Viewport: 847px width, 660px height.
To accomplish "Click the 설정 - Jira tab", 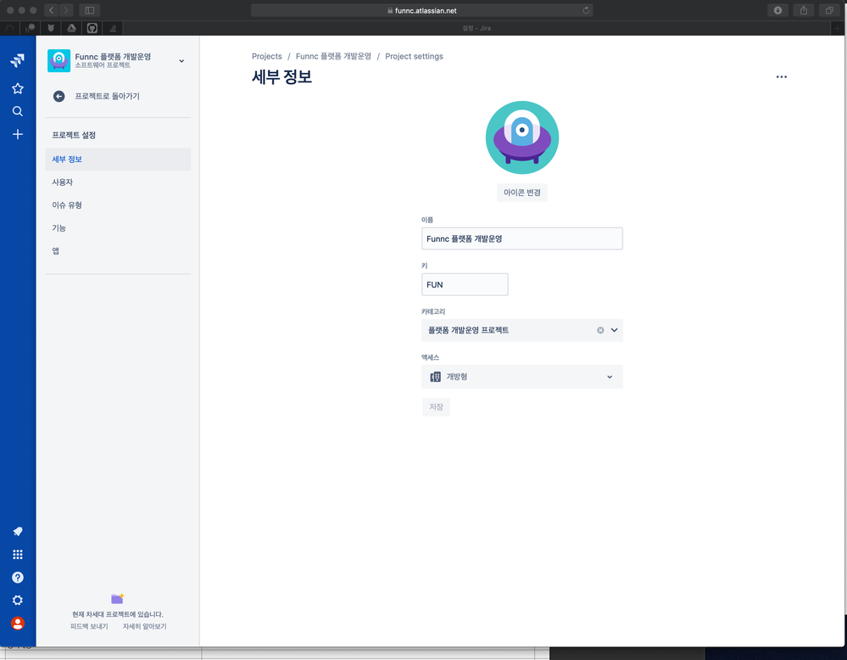I will pos(476,28).
